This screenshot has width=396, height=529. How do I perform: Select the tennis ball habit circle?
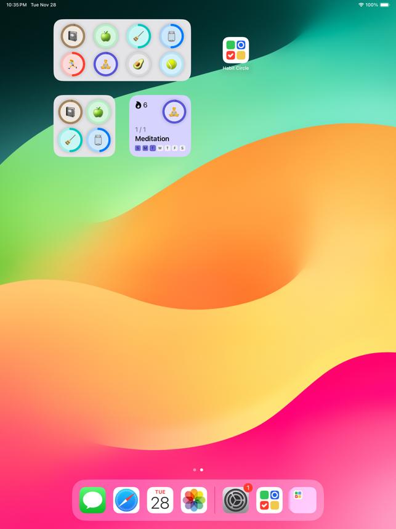[x=172, y=64]
